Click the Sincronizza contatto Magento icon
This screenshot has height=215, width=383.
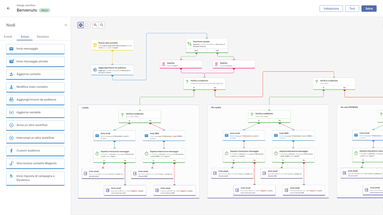click(11, 163)
